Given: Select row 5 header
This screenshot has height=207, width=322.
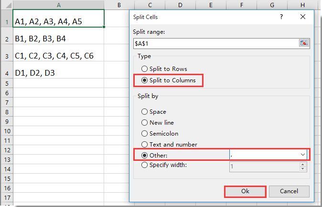Looking at the screenshot, I should click(x=7, y=83).
